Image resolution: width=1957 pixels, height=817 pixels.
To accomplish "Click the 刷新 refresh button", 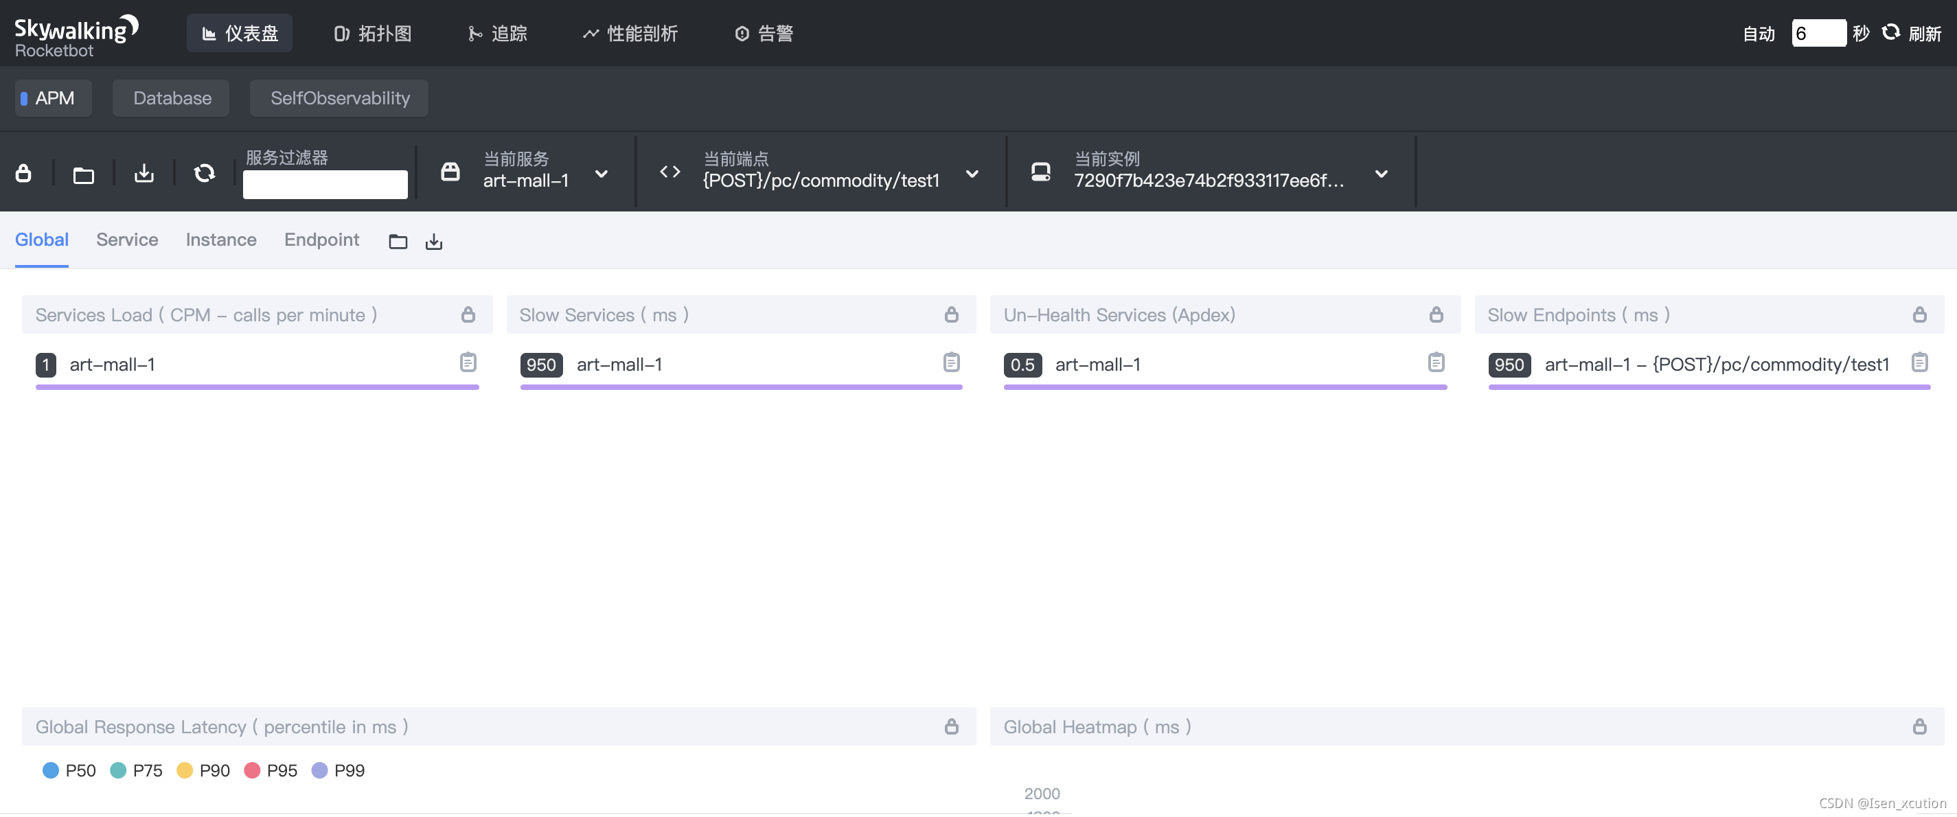I will (1912, 34).
